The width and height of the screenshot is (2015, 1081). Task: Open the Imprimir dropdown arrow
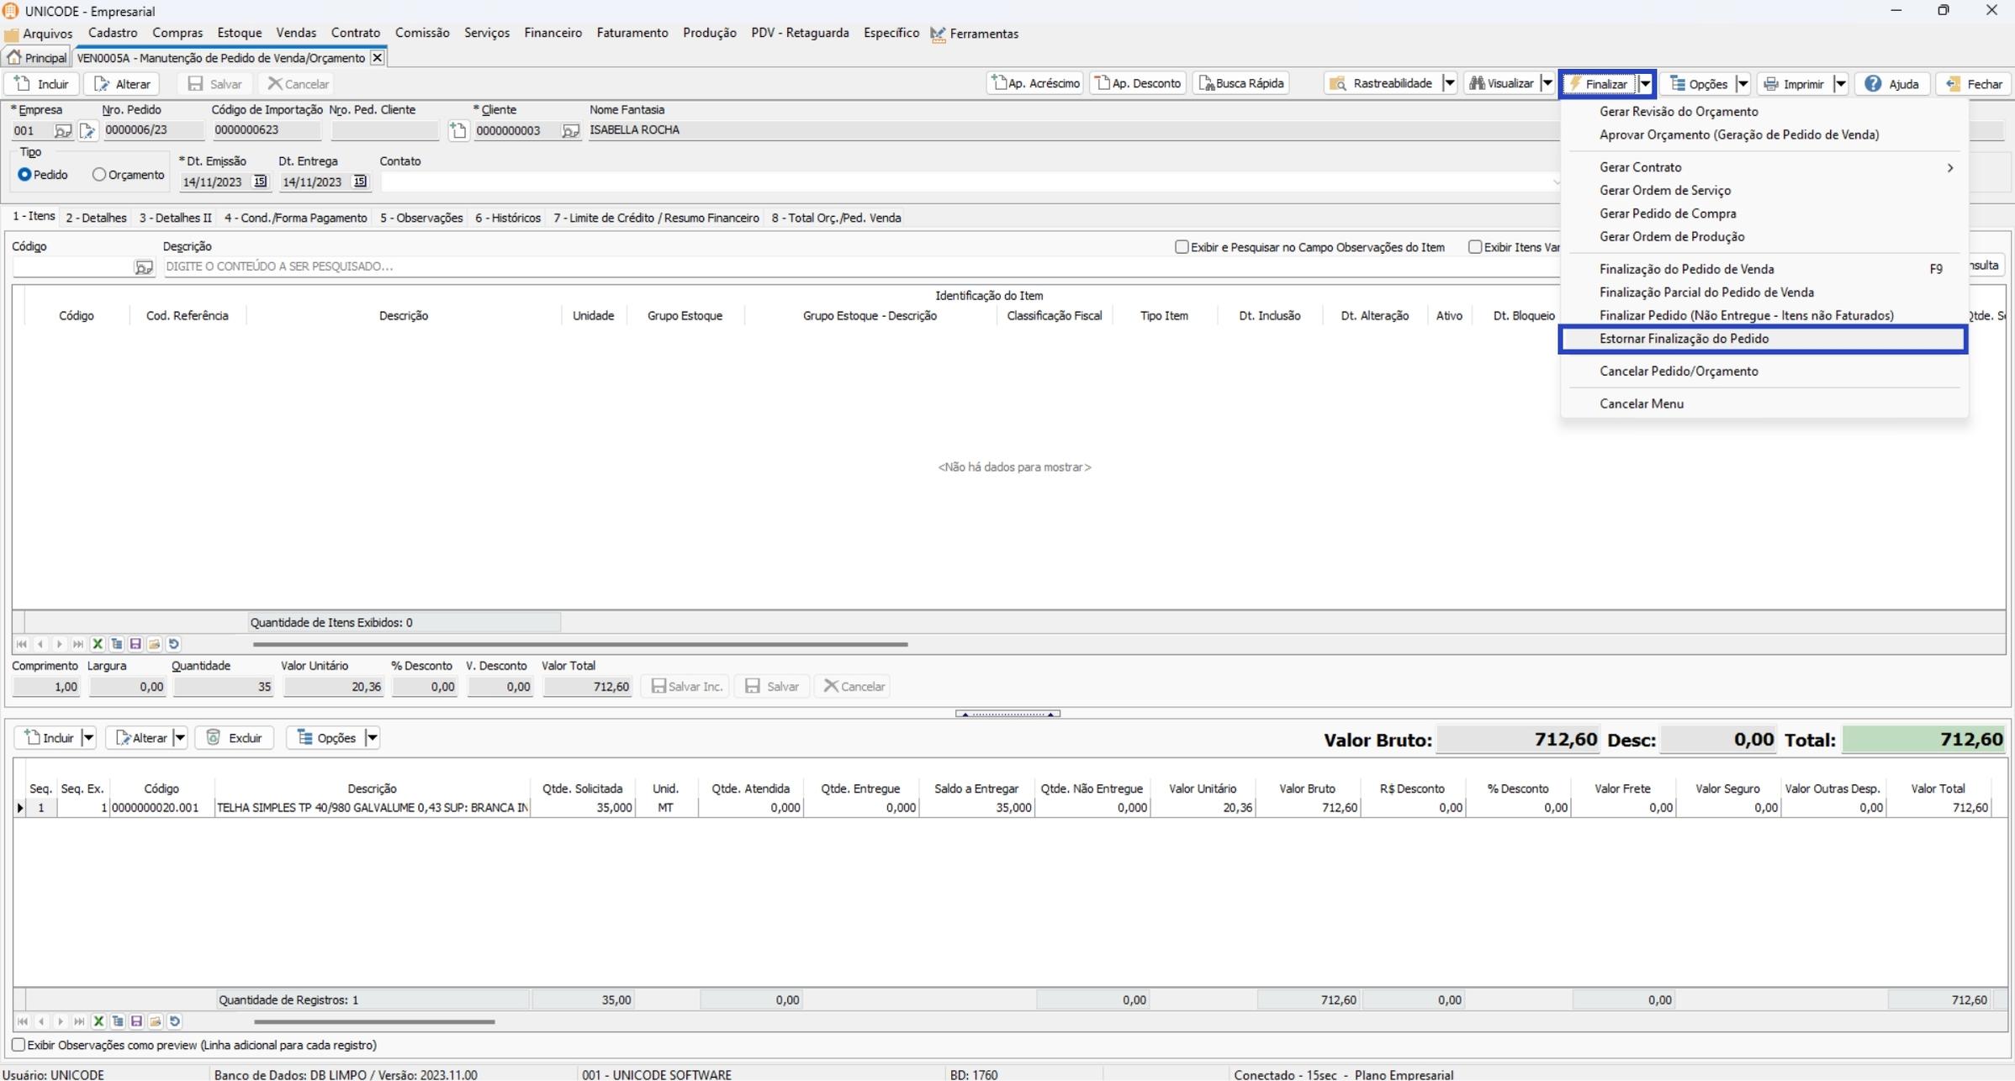[x=1840, y=84]
